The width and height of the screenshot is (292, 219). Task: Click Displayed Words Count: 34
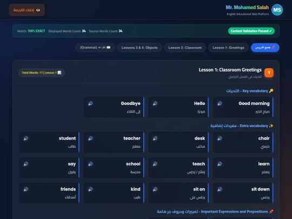(67, 31)
